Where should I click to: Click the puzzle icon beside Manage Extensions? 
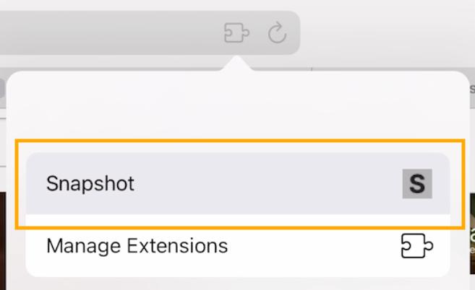tap(416, 246)
